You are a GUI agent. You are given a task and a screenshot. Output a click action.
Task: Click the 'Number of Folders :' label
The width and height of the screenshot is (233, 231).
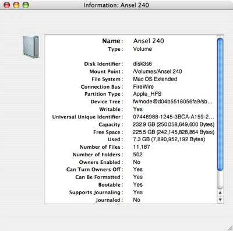point(98,155)
